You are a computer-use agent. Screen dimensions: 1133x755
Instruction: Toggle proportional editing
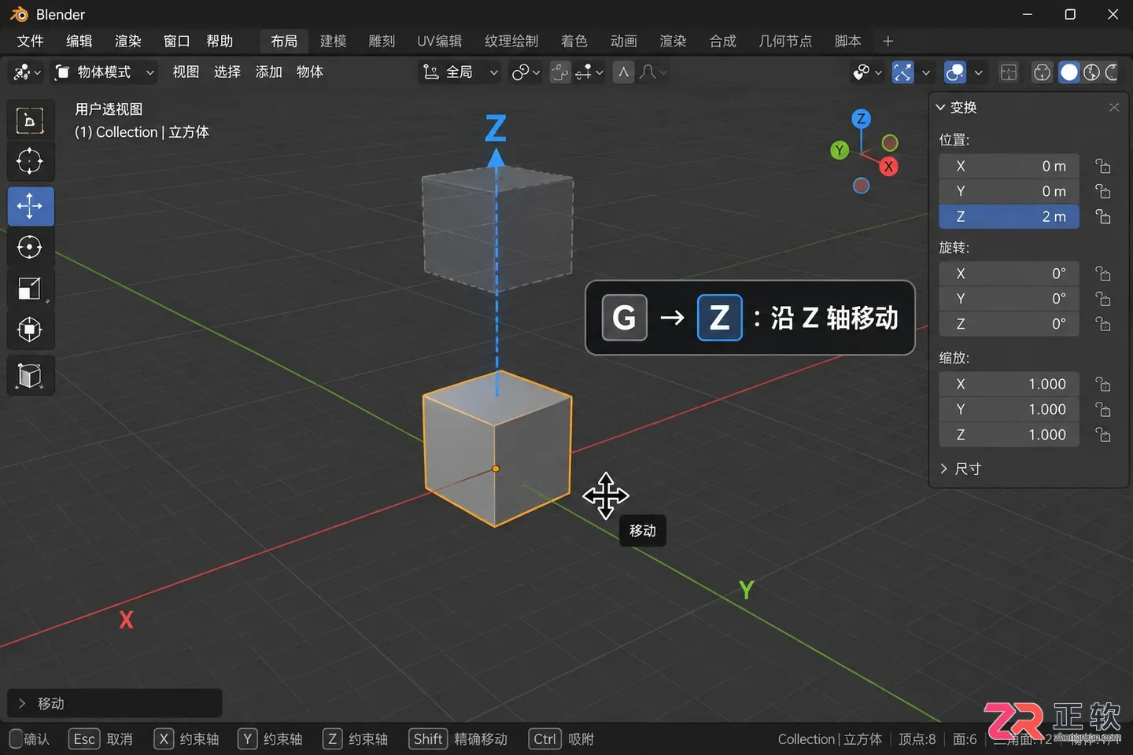(624, 72)
